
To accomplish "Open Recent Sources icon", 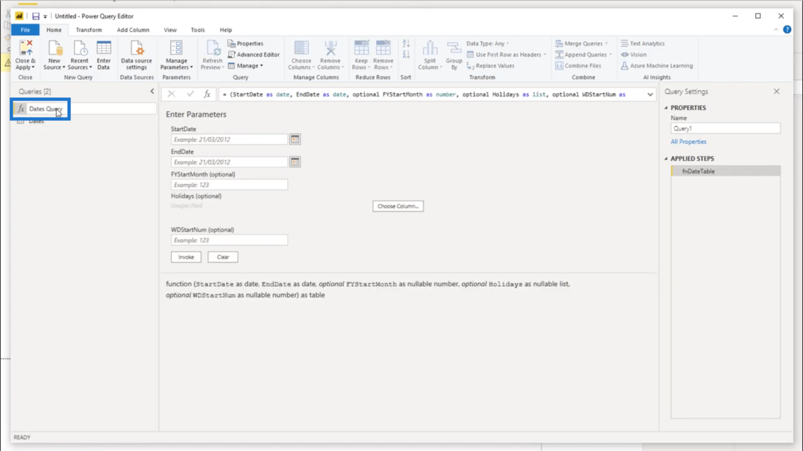I will (x=79, y=48).
